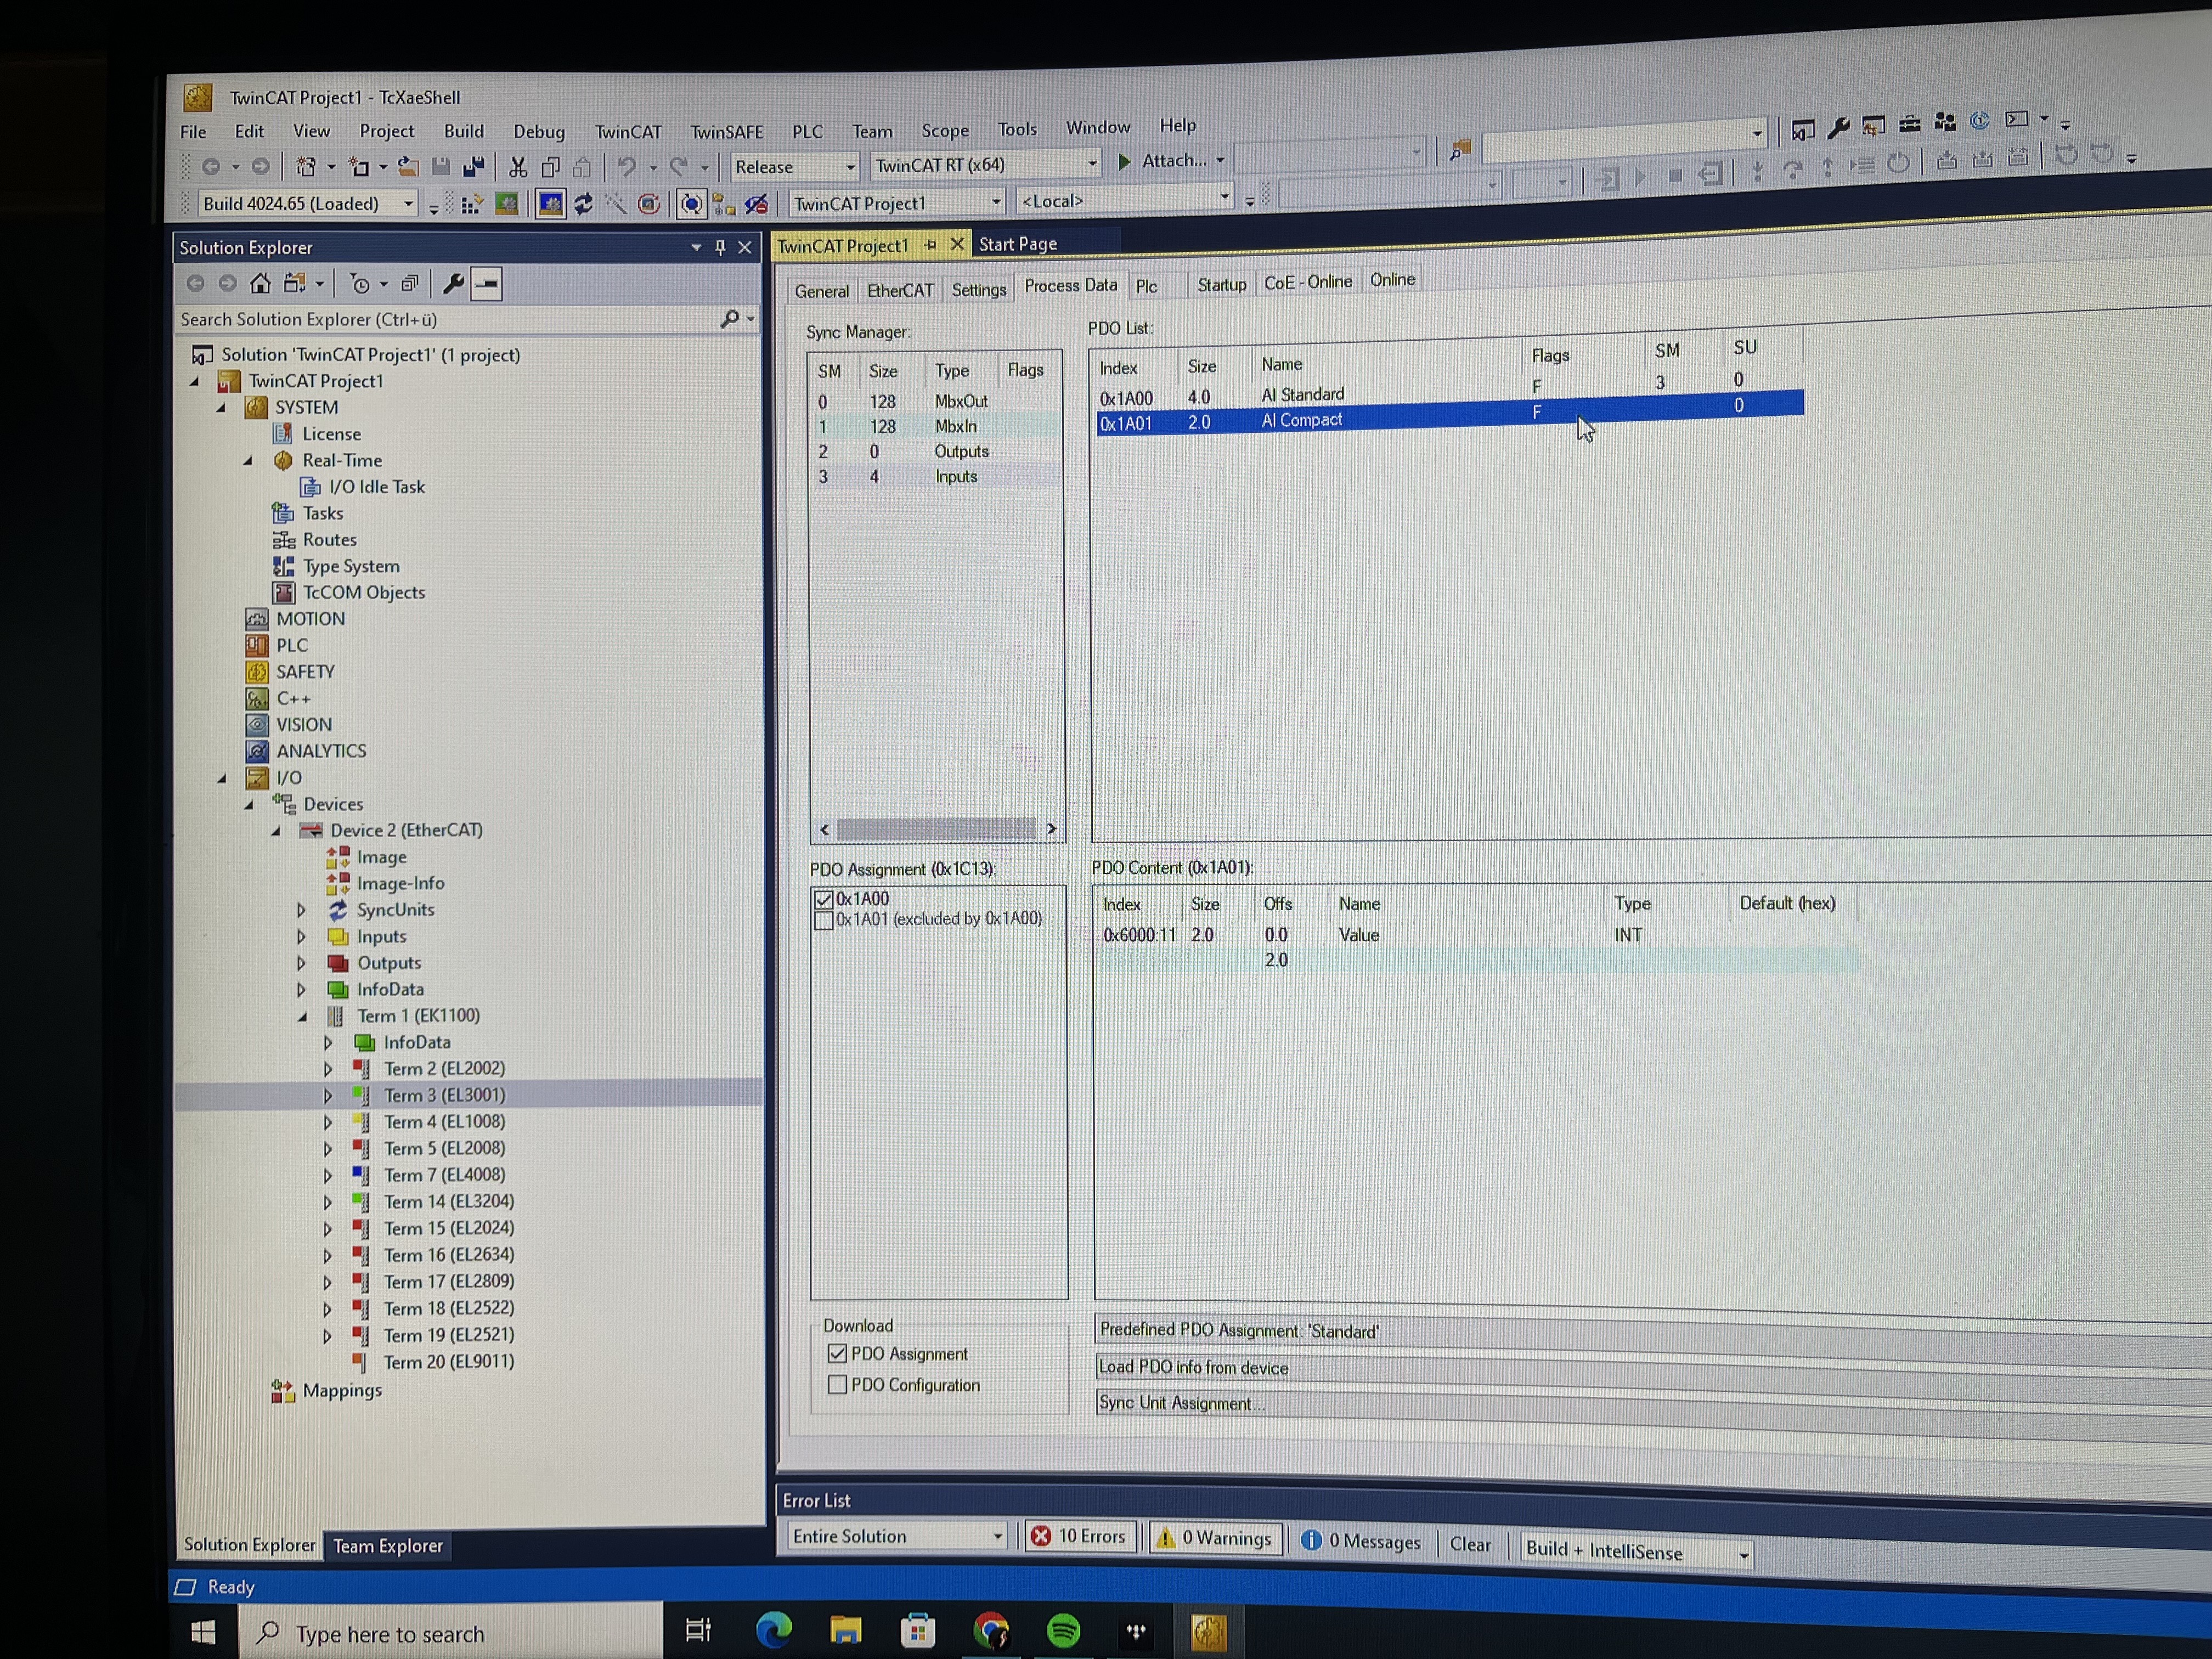The width and height of the screenshot is (2212, 1659).
Task: Switch to the CoE - Online tab
Action: [1308, 283]
